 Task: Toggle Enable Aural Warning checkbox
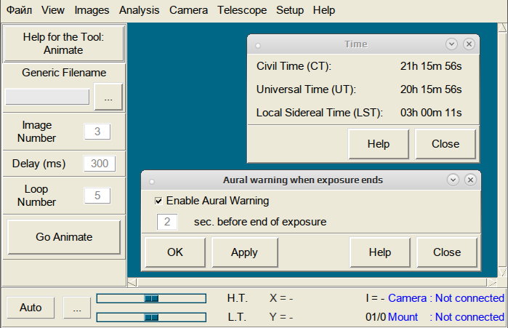click(x=158, y=201)
